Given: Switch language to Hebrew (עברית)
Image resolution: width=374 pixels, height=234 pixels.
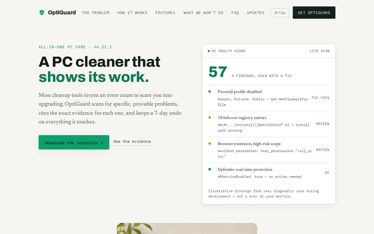Looking at the screenshot, I should click(280, 13).
